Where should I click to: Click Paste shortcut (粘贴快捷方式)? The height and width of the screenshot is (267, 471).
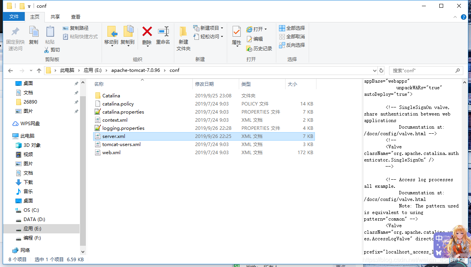point(80,37)
